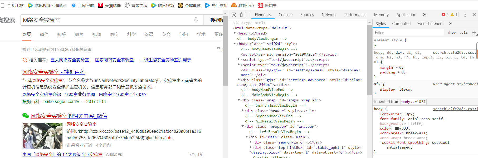The height and width of the screenshot is (158, 478).
Task: Click the anime thumbnail image in WeChat result
Action: click(x=43, y=136)
